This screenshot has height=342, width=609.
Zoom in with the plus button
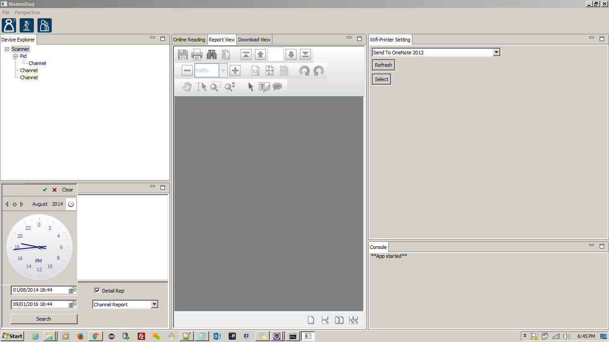click(235, 70)
